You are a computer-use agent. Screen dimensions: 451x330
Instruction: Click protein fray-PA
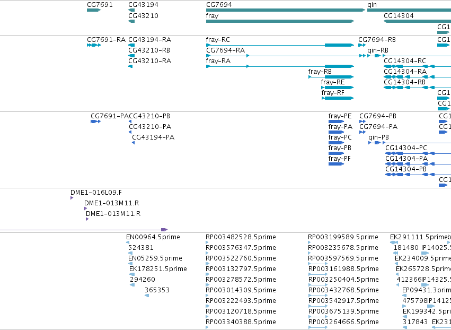[340, 127]
